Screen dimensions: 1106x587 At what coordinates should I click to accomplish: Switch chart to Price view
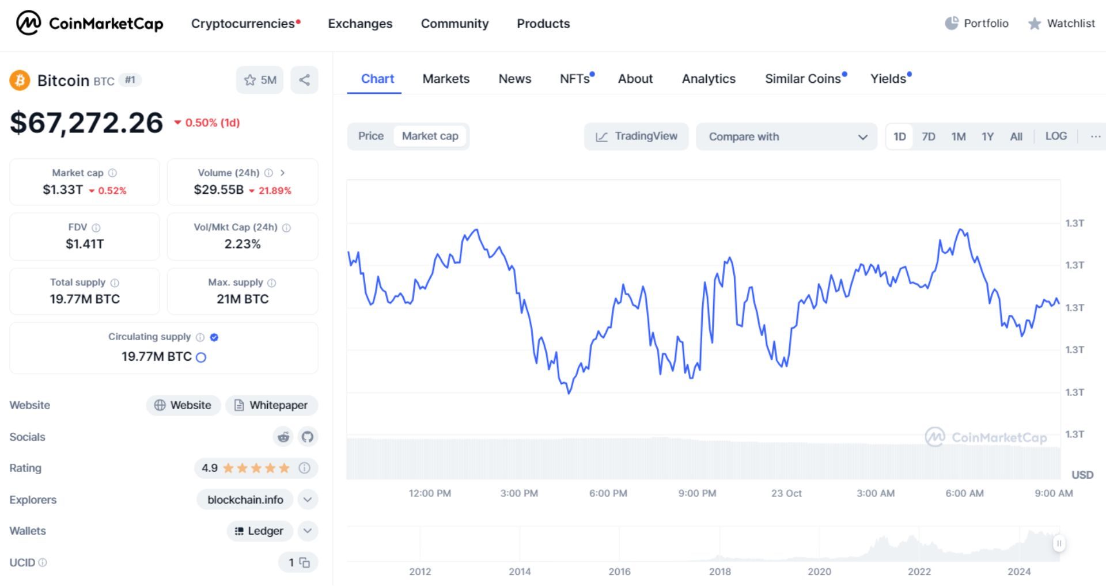click(370, 136)
